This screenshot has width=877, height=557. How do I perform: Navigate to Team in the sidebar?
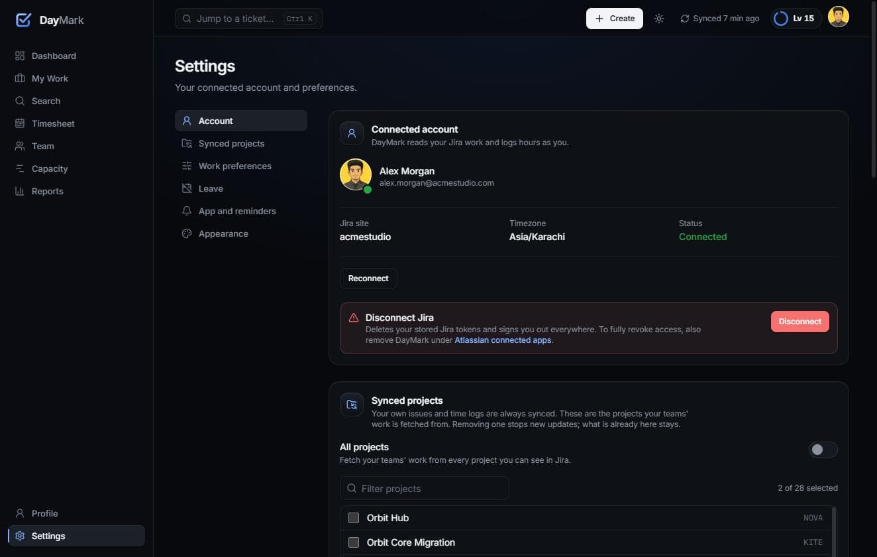(x=76, y=146)
